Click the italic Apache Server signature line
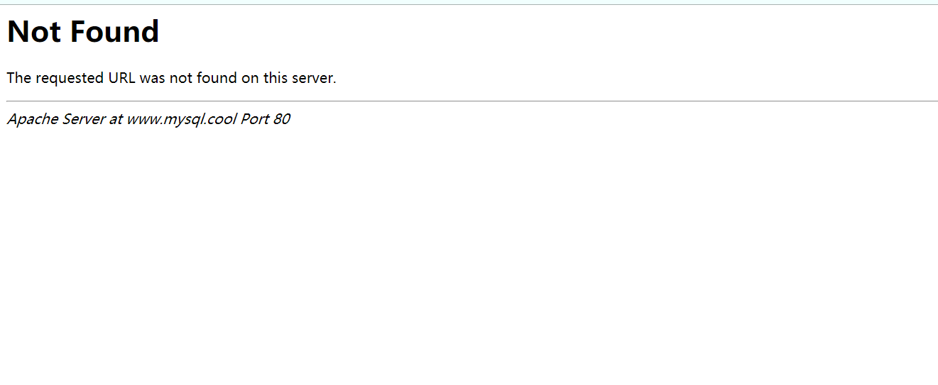 (148, 119)
